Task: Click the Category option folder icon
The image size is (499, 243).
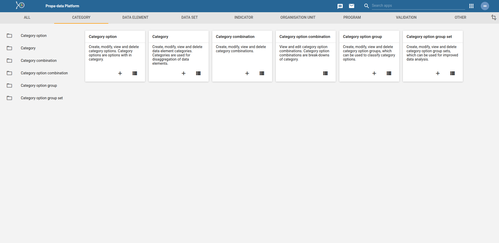Action: pos(9,36)
